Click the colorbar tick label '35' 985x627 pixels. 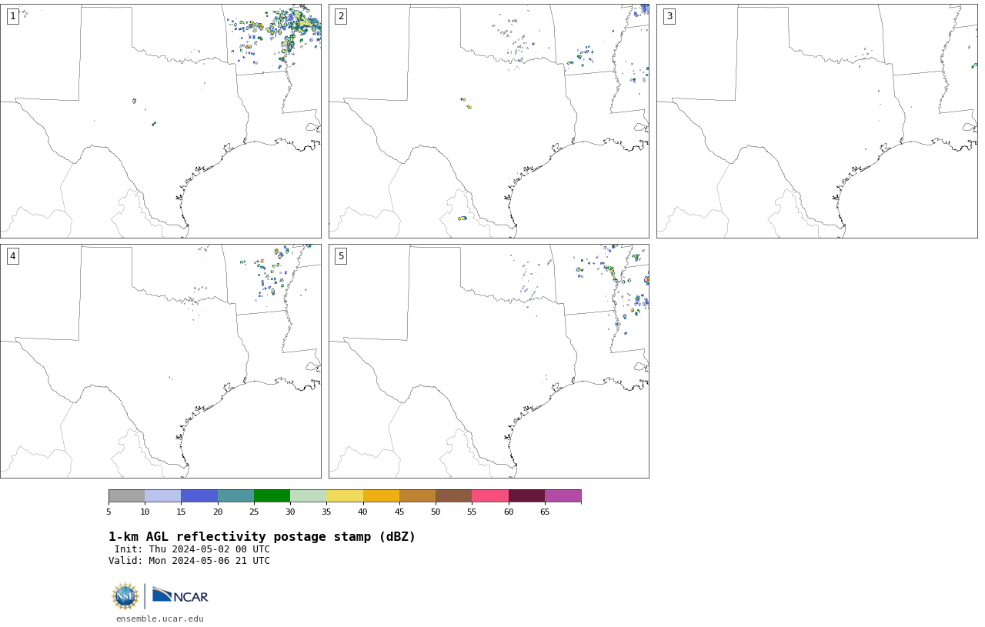326,512
